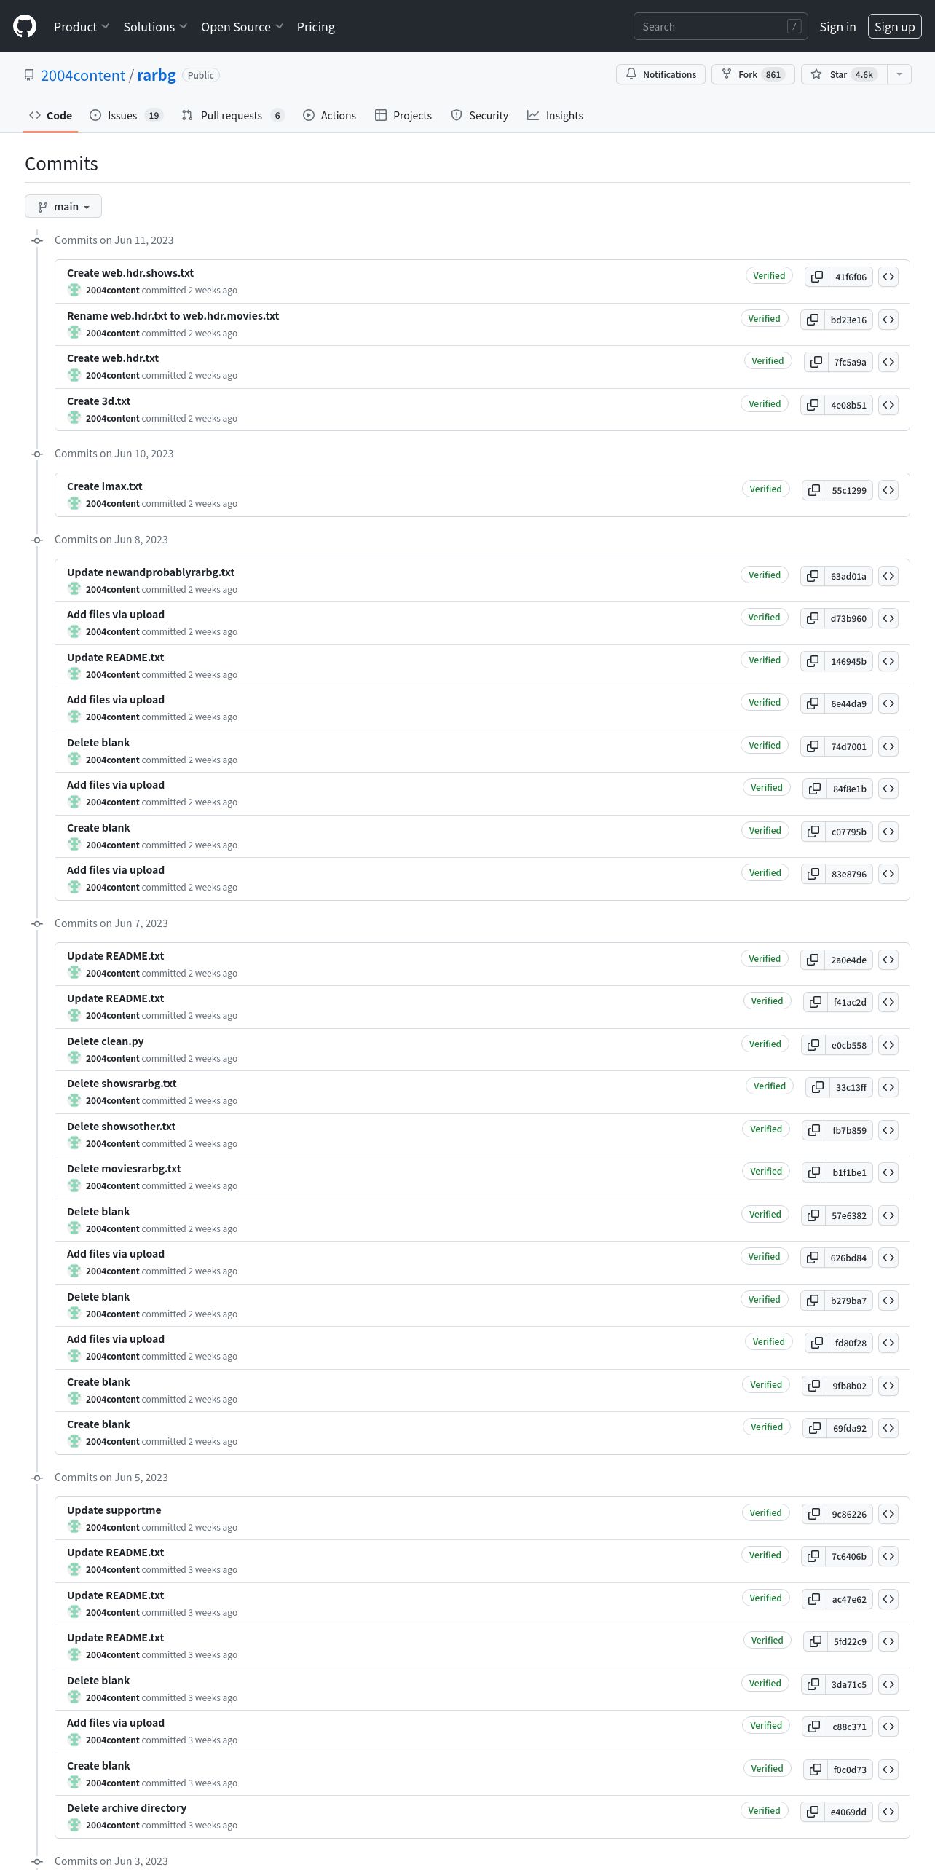Open the main branch selector dropdown
935x1870 pixels.
(63, 206)
